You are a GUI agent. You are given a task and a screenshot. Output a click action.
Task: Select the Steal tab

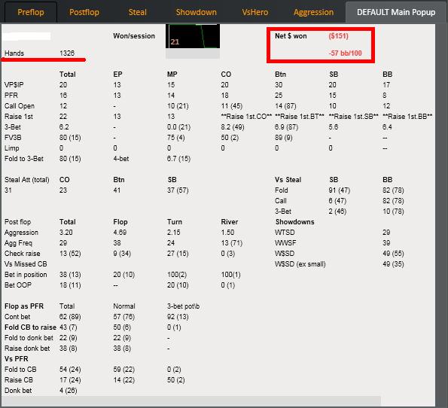[138, 12]
